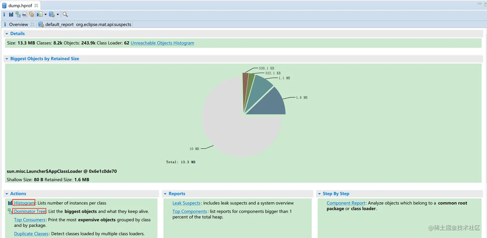
Task: Open the Duplicate Classes link
Action: point(31,233)
